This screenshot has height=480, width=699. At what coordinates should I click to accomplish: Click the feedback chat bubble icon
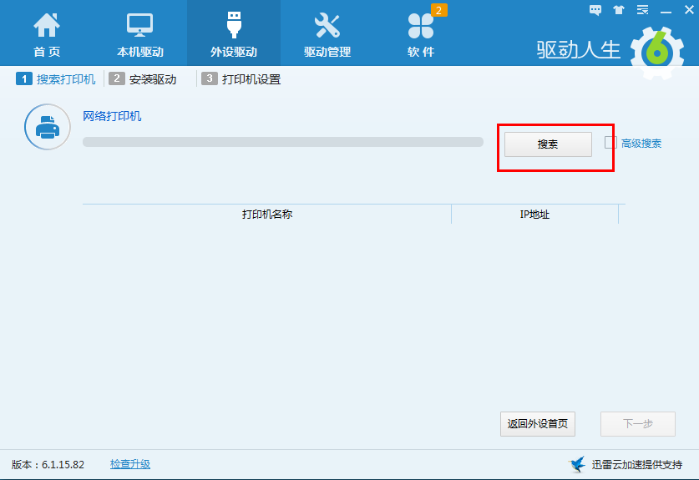click(x=595, y=10)
